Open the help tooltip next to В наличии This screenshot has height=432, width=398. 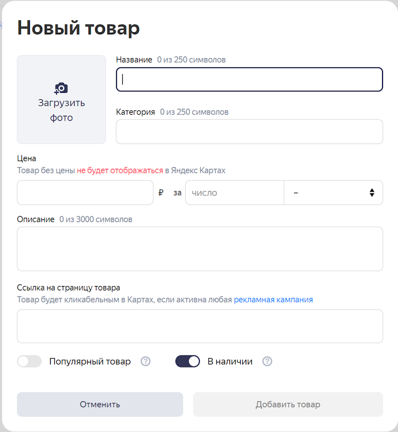pyautogui.click(x=267, y=361)
